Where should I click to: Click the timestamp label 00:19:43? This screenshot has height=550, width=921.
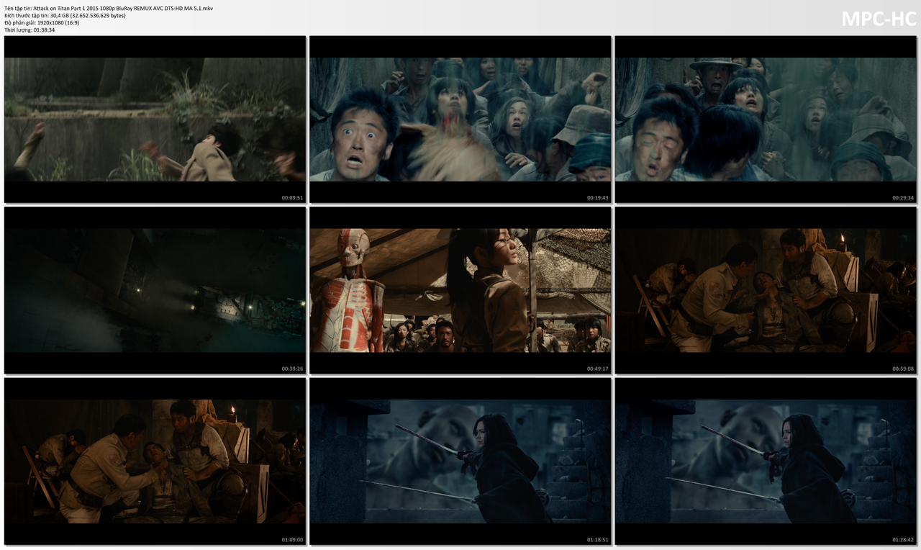click(x=597, y=198)
